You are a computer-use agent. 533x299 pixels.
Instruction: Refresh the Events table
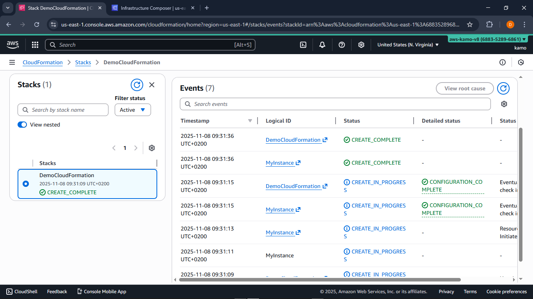coord(503,88)
